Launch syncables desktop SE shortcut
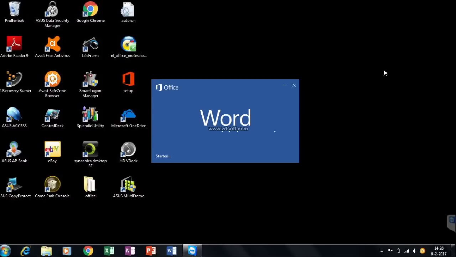The width and height of the screenshot is (456, 257). [90, 155]
